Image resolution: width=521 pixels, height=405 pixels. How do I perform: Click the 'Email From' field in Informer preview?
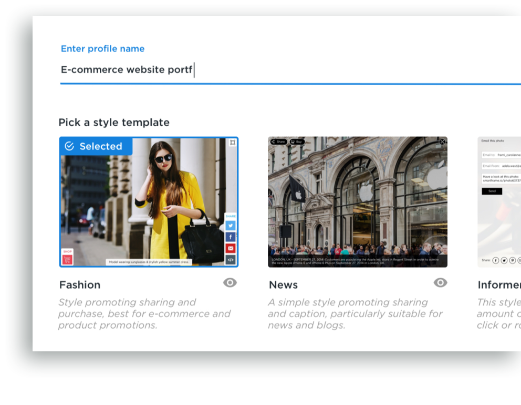pyautogui.click(x=502, y=166)
